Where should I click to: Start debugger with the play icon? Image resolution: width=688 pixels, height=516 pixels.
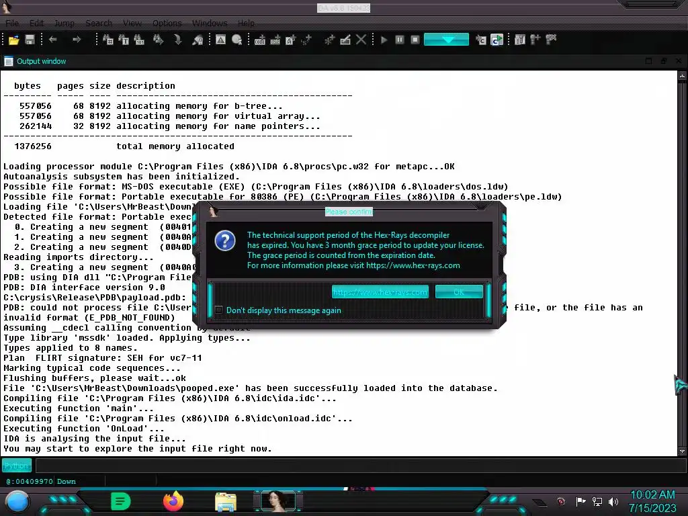click(x=384, y=40)
